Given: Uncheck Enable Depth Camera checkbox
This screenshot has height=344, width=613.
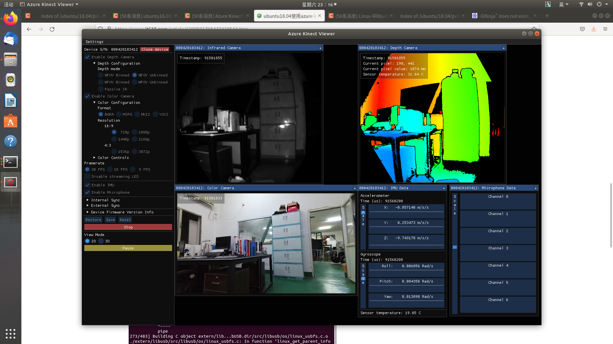Looking at the screenshot, I should click(x=87, y=57).
